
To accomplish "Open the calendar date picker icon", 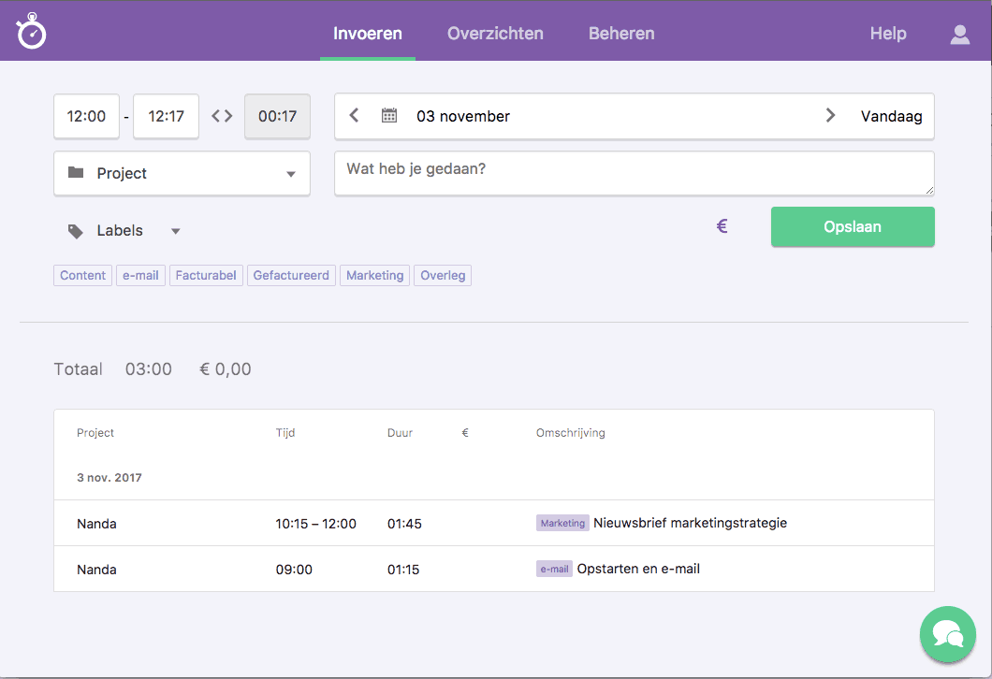I will [x=389, y=116].
